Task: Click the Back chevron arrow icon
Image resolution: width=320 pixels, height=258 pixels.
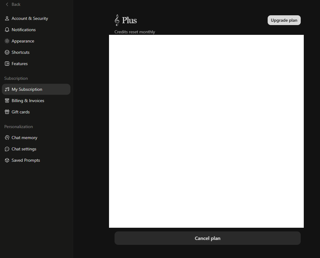Action: click(7, 4)
